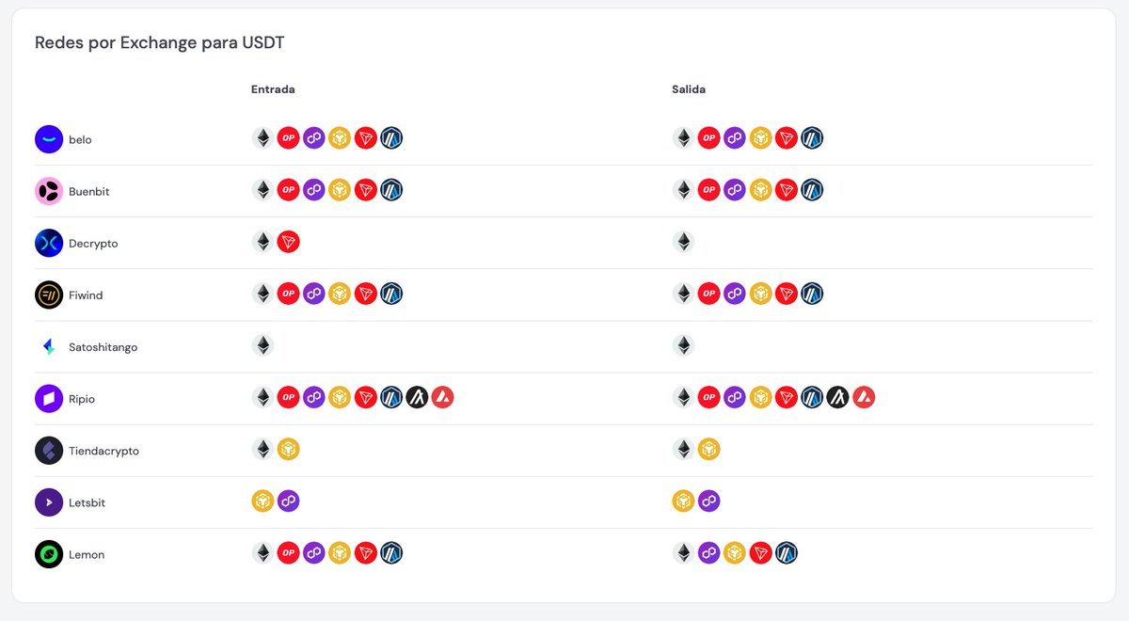Click the Satoshitango exchange name
Image resolution: width=1129 pixels, height=621 pixels.
[103, 347]
